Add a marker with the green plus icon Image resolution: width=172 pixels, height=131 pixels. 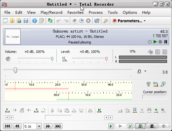coord(156,110)
